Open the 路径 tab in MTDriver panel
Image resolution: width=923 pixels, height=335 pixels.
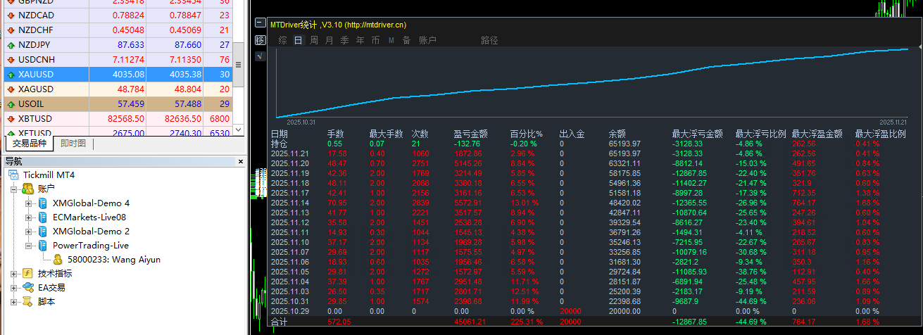489,40
